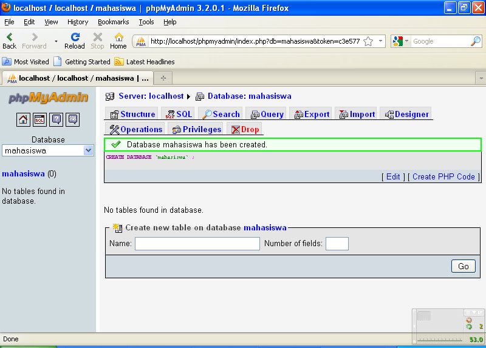
Task: Open the Getting Started bookmark
Action: point(82,62)
